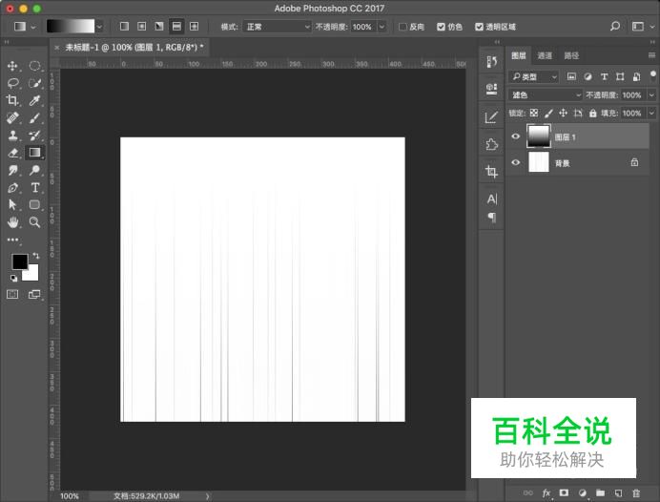The width and height of the screenshot is (660, 502).
Task: Click the search icon in options bar
Action: 614,27
